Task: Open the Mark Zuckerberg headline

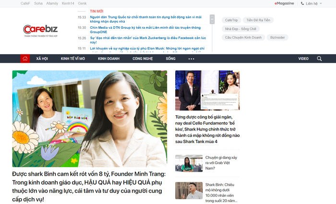Action: click(x=148, y=40)
